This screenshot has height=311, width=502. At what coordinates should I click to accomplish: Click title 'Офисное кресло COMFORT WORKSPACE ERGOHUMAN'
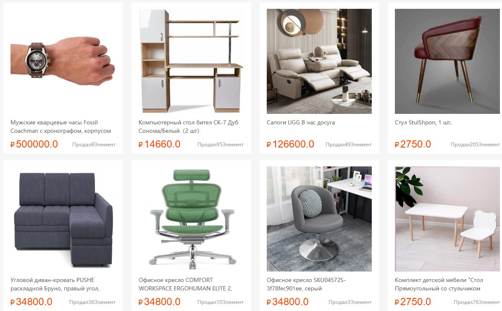(x=185, y=285)
